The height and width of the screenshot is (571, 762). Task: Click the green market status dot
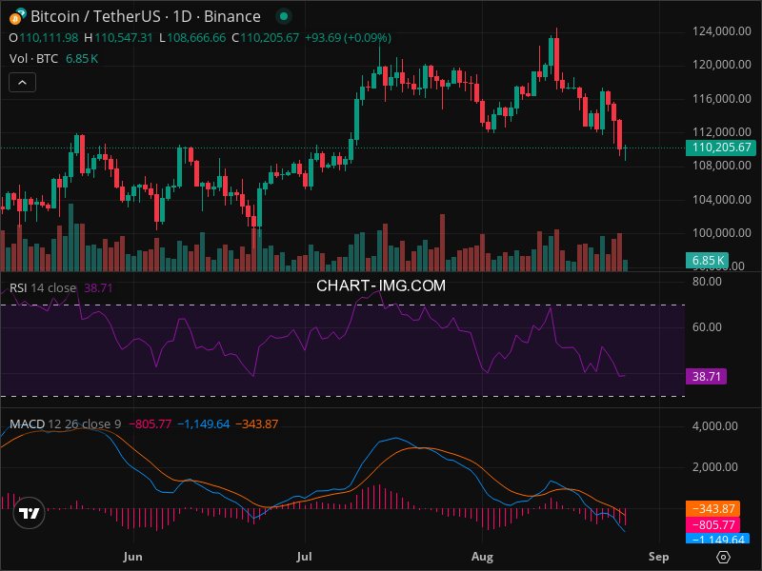282,17
